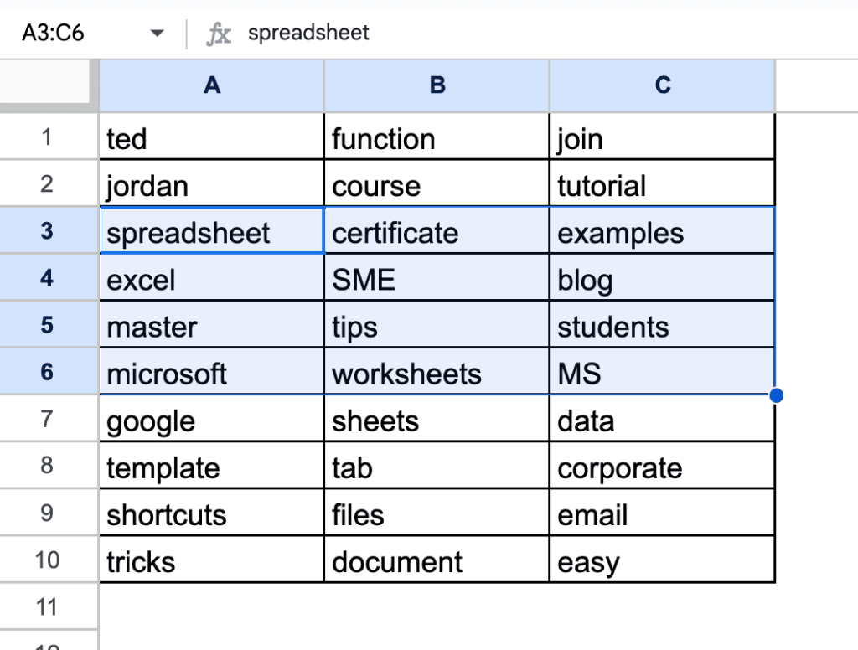Select row 7 header
This screenshot has width=858, height=650.
(46, 420)
